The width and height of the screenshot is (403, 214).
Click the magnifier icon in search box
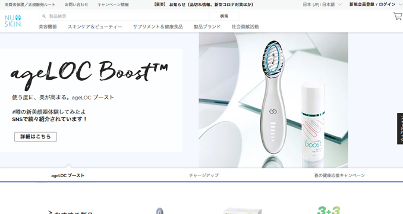[44, 16]
